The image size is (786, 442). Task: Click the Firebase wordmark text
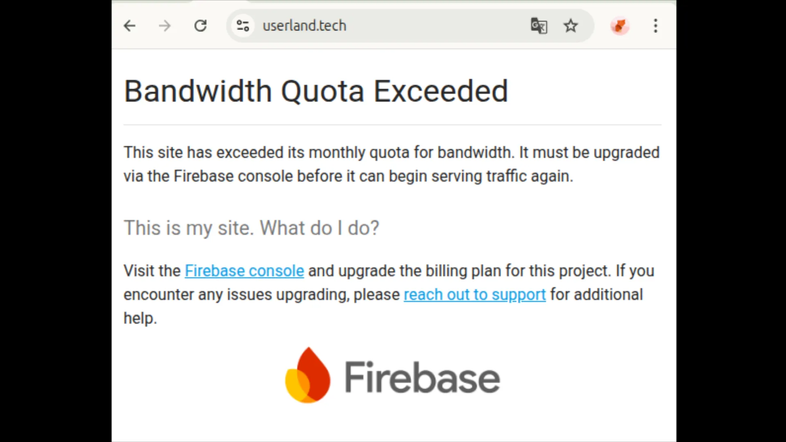422,377
